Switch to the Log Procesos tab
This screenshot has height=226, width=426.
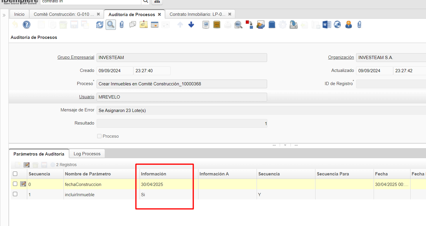87,154
